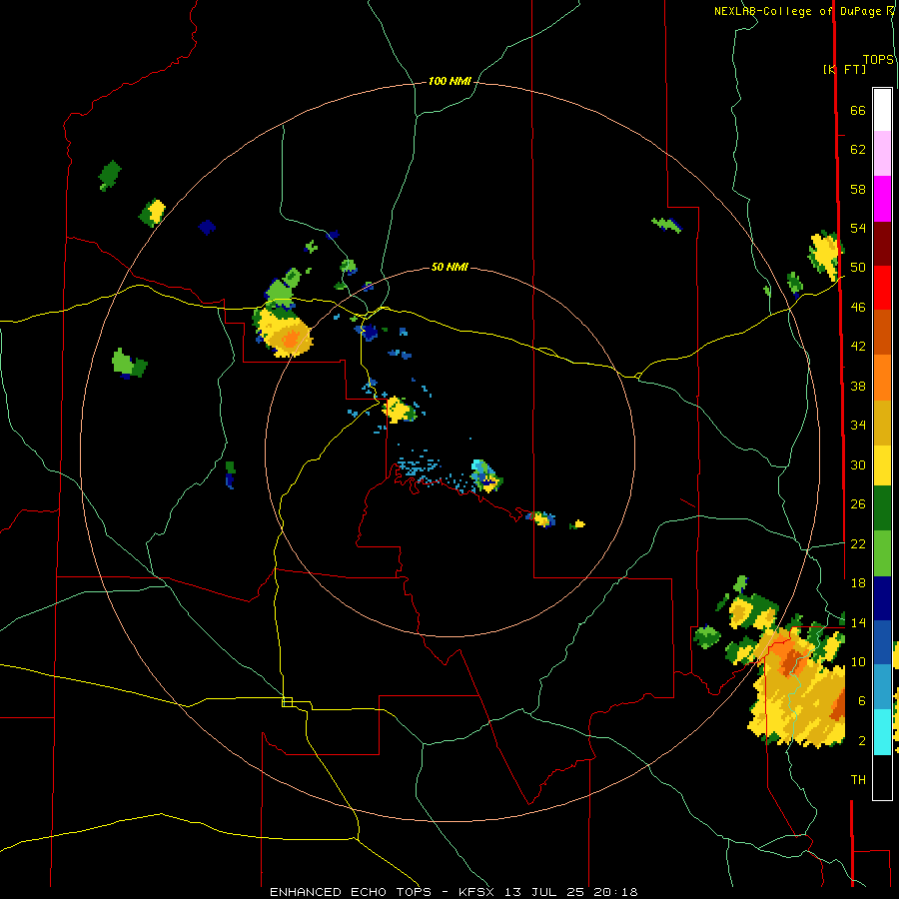Select the light green legend swatch
Screen dimensions: 899x899
(882, 553)
